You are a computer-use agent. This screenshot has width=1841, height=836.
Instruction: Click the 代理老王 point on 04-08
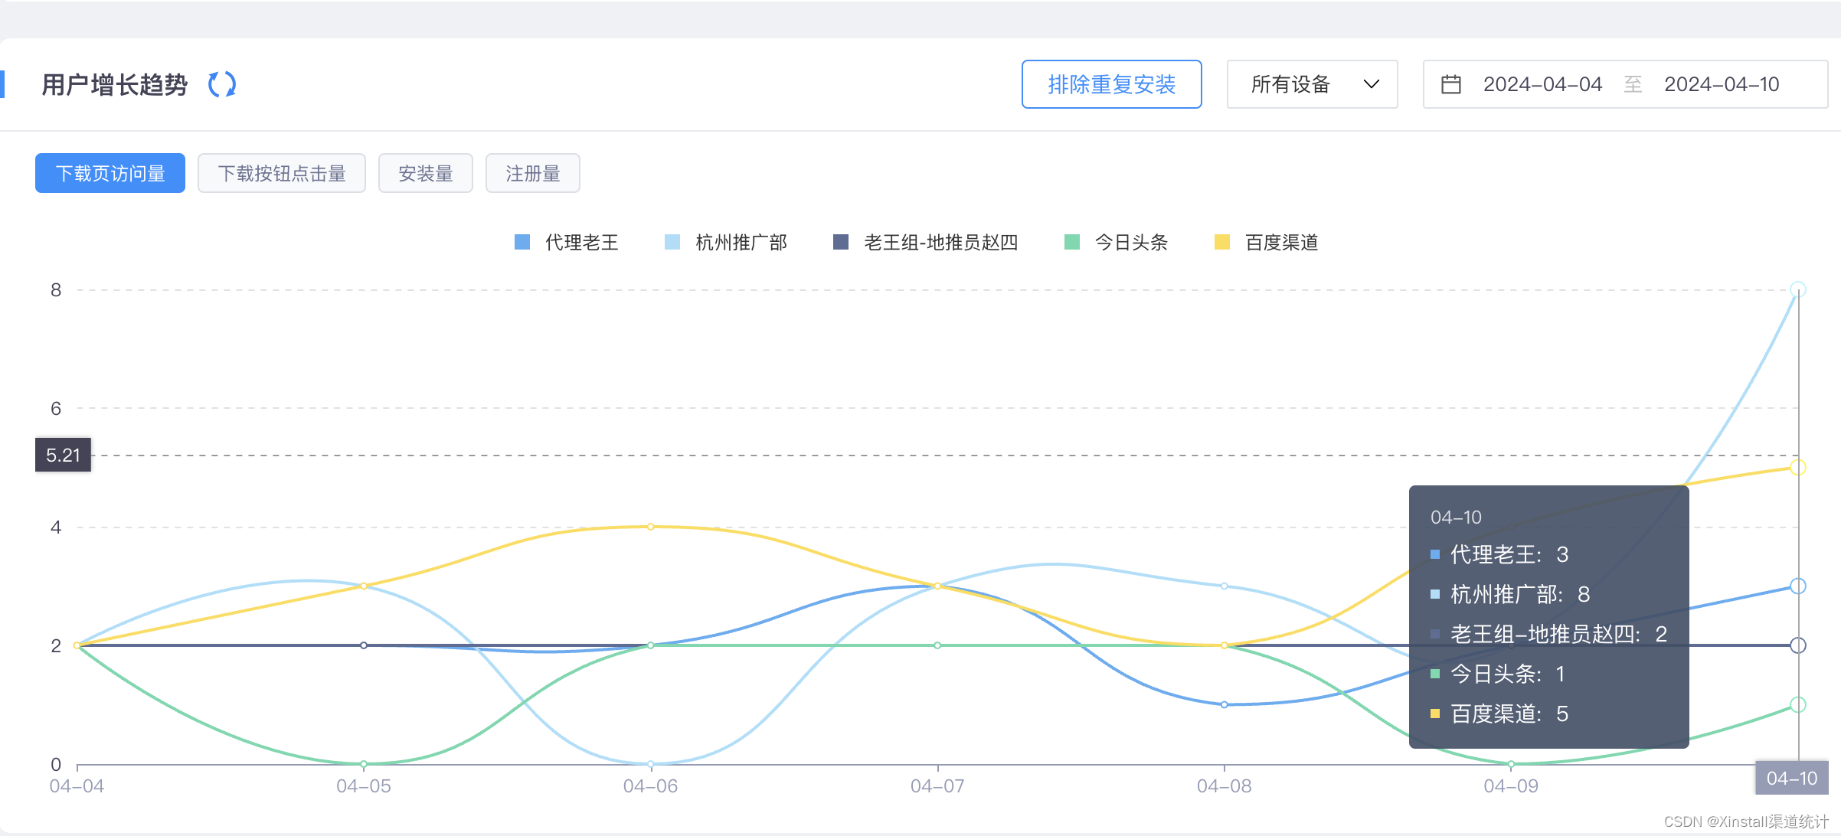[1224, 704]
